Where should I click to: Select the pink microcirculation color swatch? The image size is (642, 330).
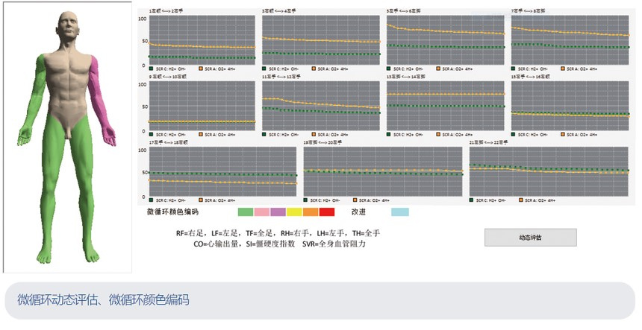pyautogui.click(x=261, y=212)
